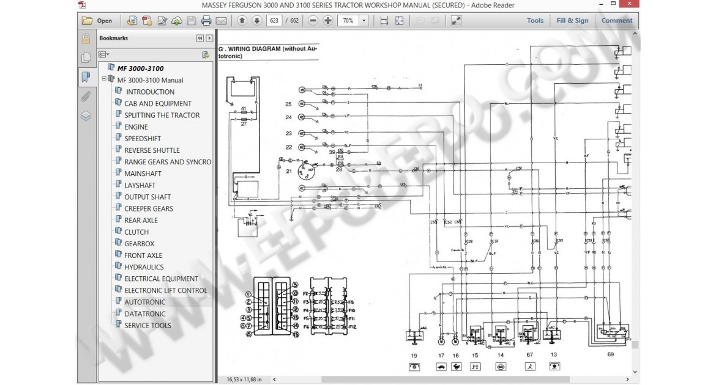The width and height of the screenshot is (716, 385).
Task: Click the expand arrow beside Bookmarks header
Action: [209, 38]
